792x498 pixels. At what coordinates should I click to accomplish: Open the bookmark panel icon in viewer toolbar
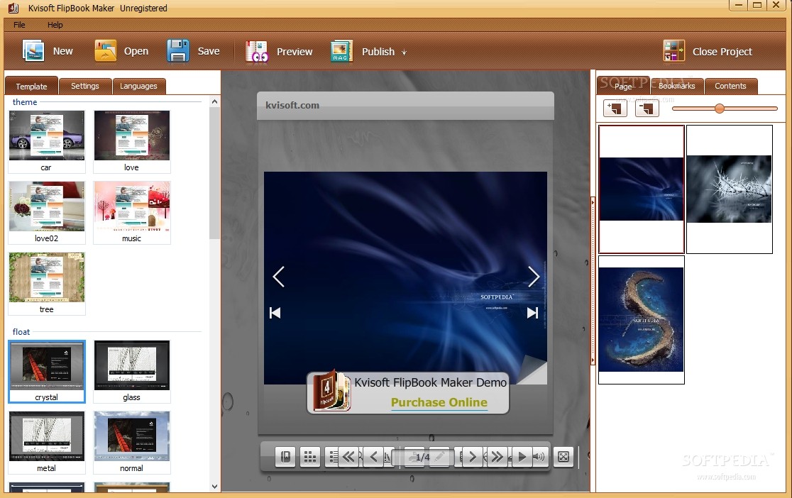pos(285,457)
